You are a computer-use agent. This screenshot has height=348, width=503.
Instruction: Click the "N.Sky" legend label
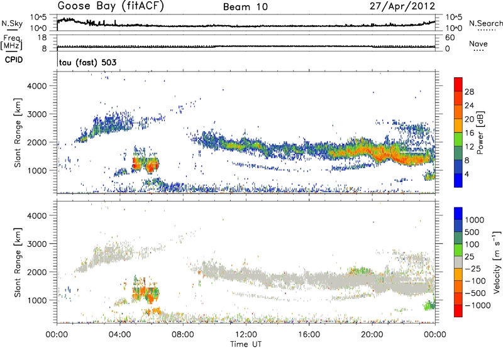[x=12, y=23]
